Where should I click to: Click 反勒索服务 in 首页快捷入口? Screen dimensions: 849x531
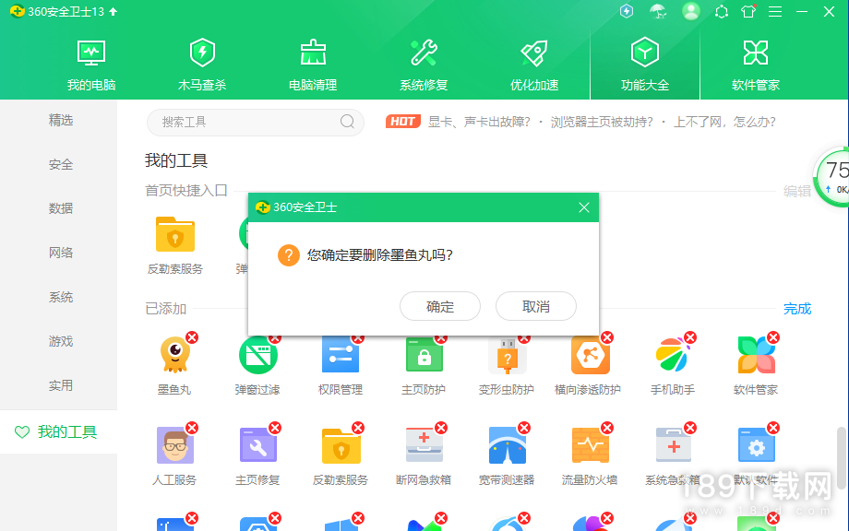(175, 235)
